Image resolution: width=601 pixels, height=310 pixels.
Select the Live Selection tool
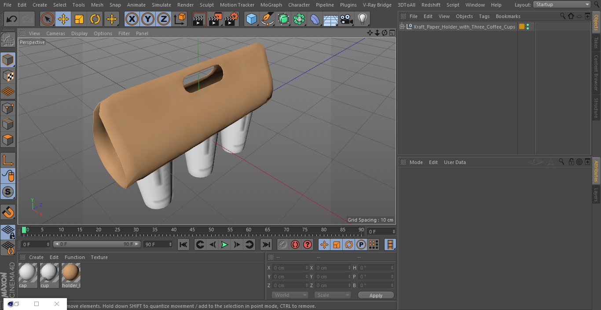tap(47, 19)
